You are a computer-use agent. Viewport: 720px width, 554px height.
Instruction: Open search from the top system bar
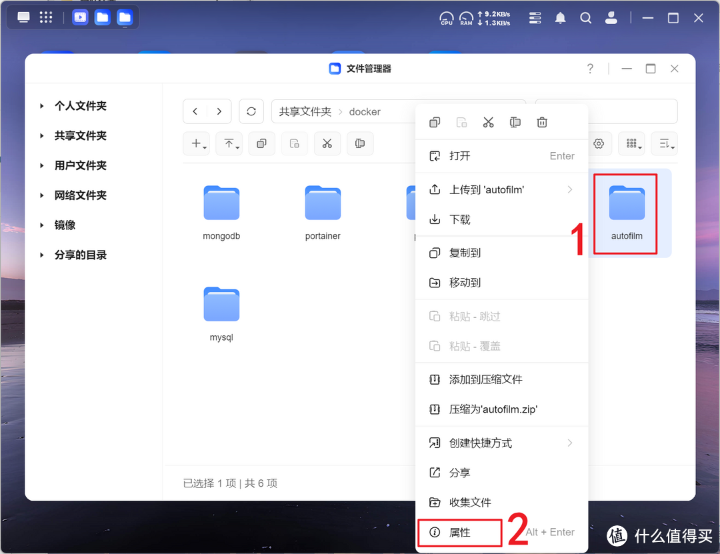(585, 18)
